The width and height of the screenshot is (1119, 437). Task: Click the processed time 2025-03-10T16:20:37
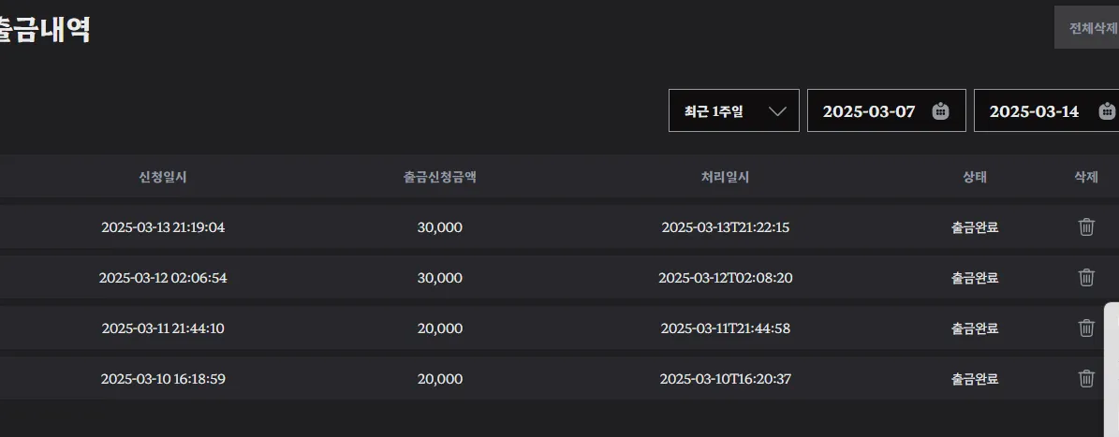725,379
